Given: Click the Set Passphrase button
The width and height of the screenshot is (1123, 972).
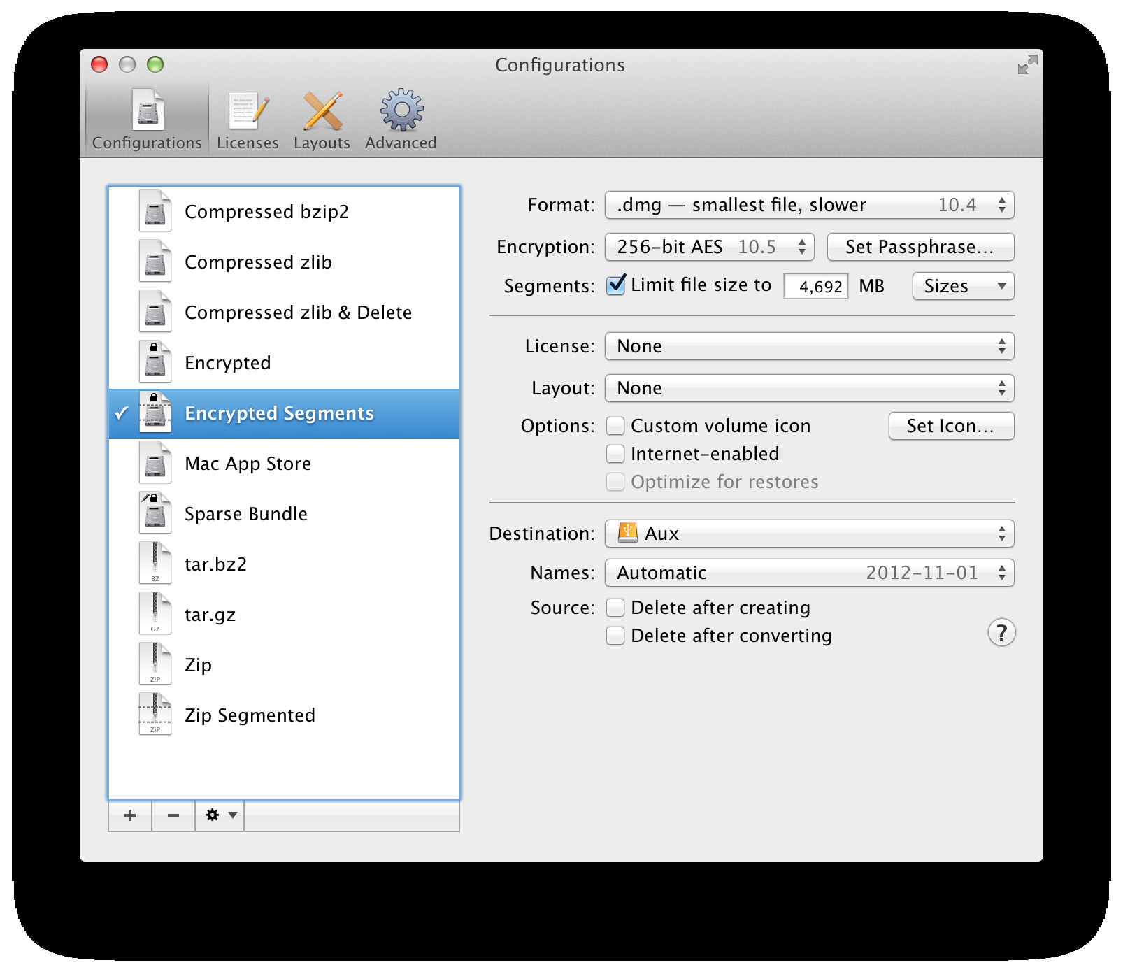Looking at the screenshot, I should click(920, 247).
